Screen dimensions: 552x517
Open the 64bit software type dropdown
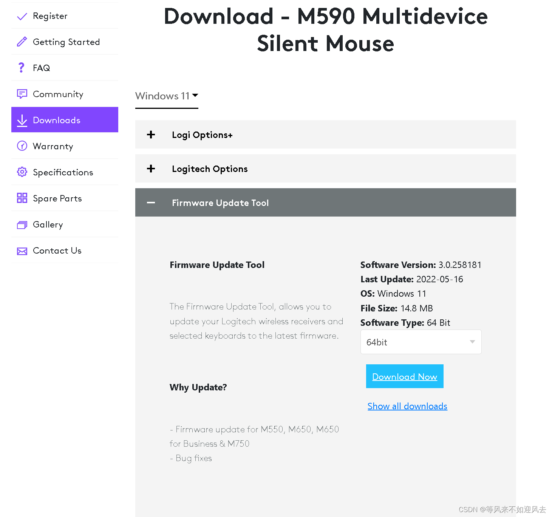[421, 342]
